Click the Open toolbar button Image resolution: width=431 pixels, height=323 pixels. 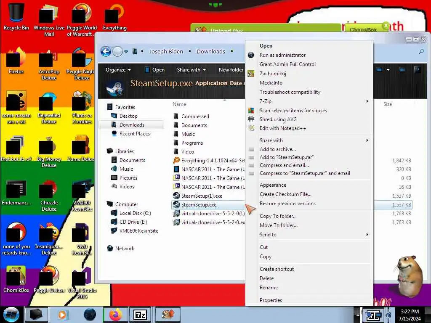coord(155,70)
